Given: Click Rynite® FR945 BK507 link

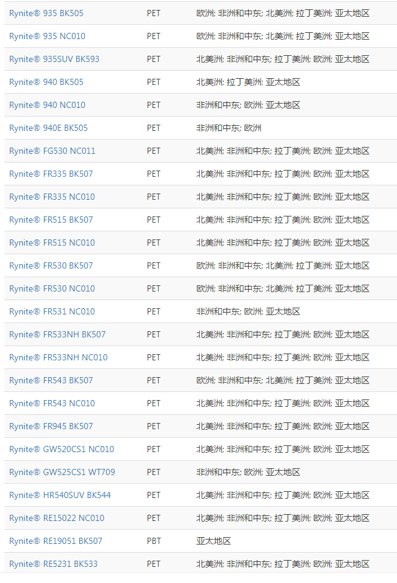Looking at the screenshot, I should click(x=51, y=427).
